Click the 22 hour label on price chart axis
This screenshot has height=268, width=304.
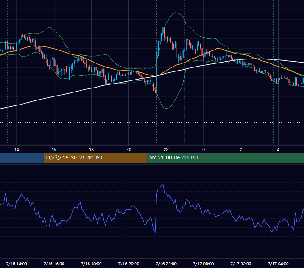[166, 150]
